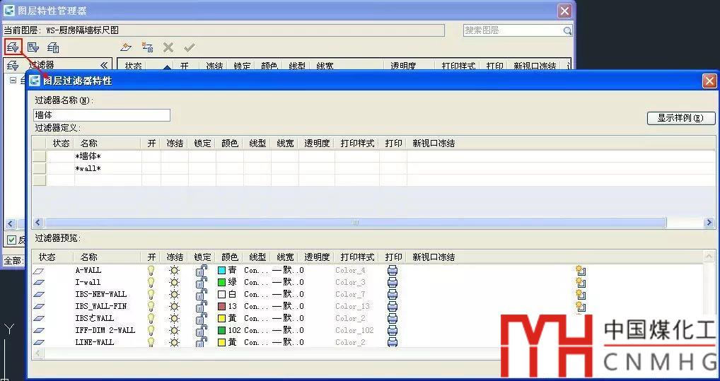Click the green color swatch of I-wall
The image size is (720, 381).
pyautogui.click(x=222, y=282)
